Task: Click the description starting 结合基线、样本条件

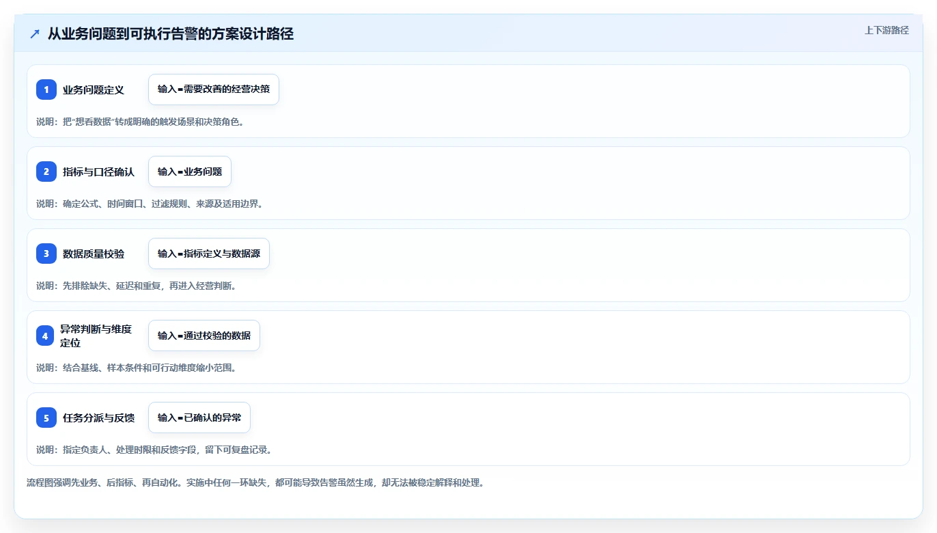Action: point(136,368)
